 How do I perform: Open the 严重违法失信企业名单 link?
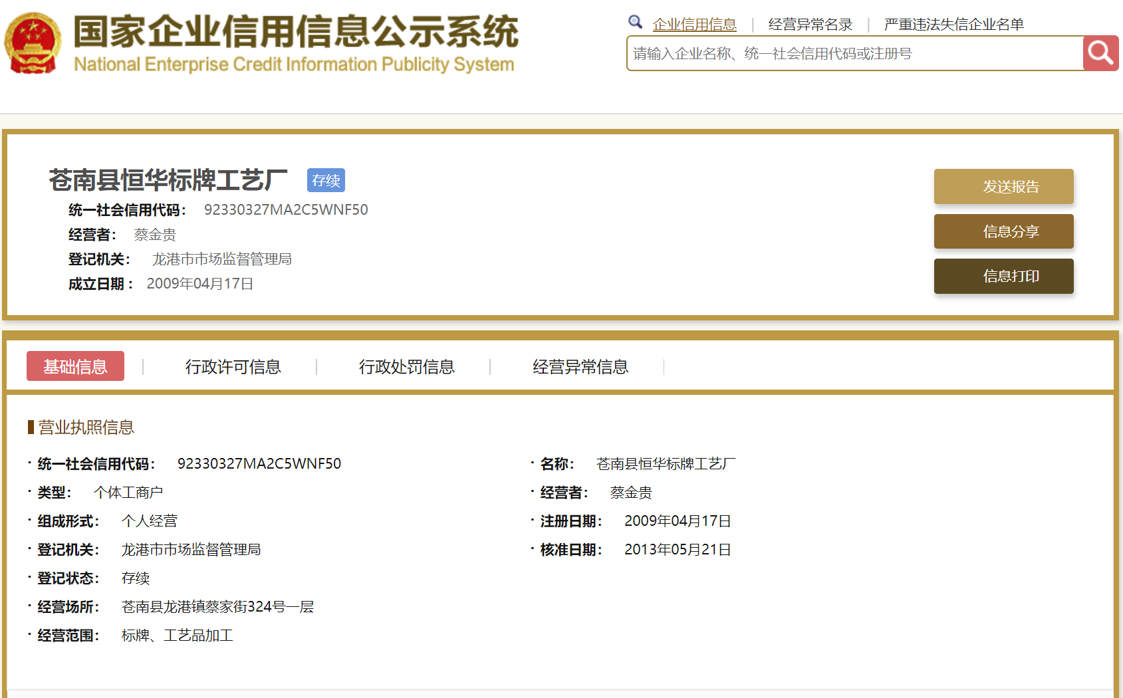953,25
